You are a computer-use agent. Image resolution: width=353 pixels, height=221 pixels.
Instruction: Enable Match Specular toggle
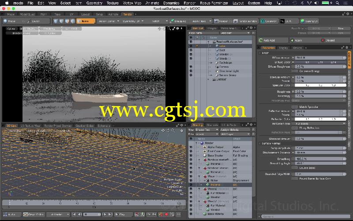click(295, 107)
